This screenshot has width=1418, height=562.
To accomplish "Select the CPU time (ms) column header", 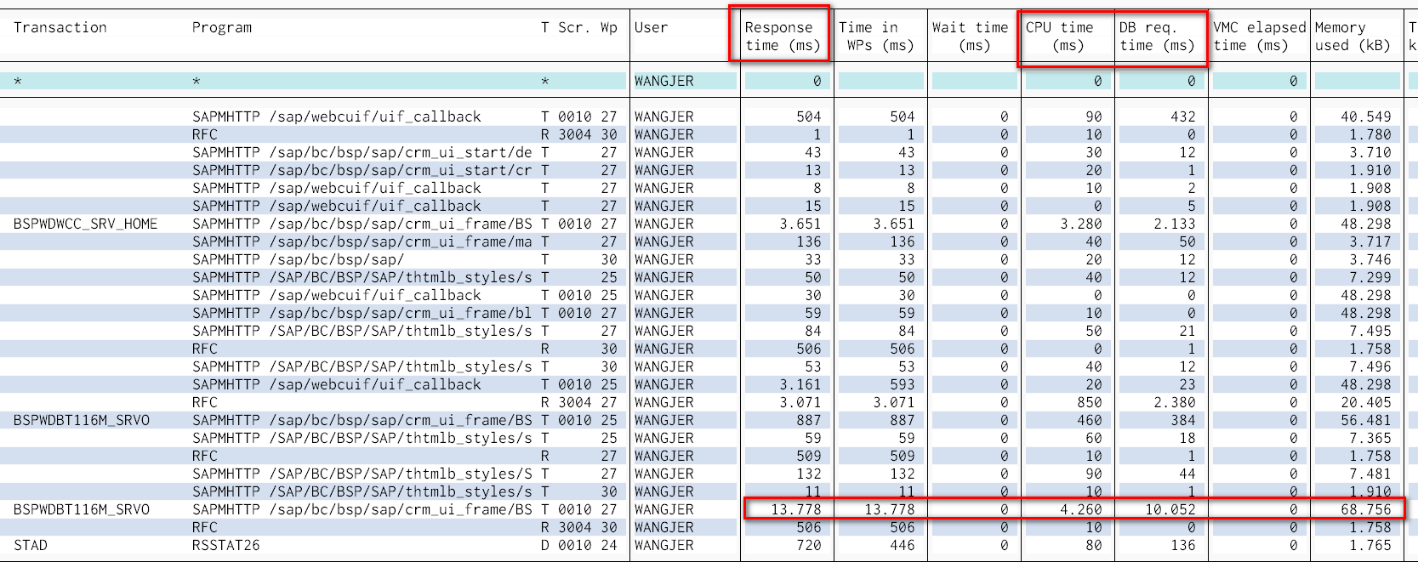I will tap(1060, 37).
